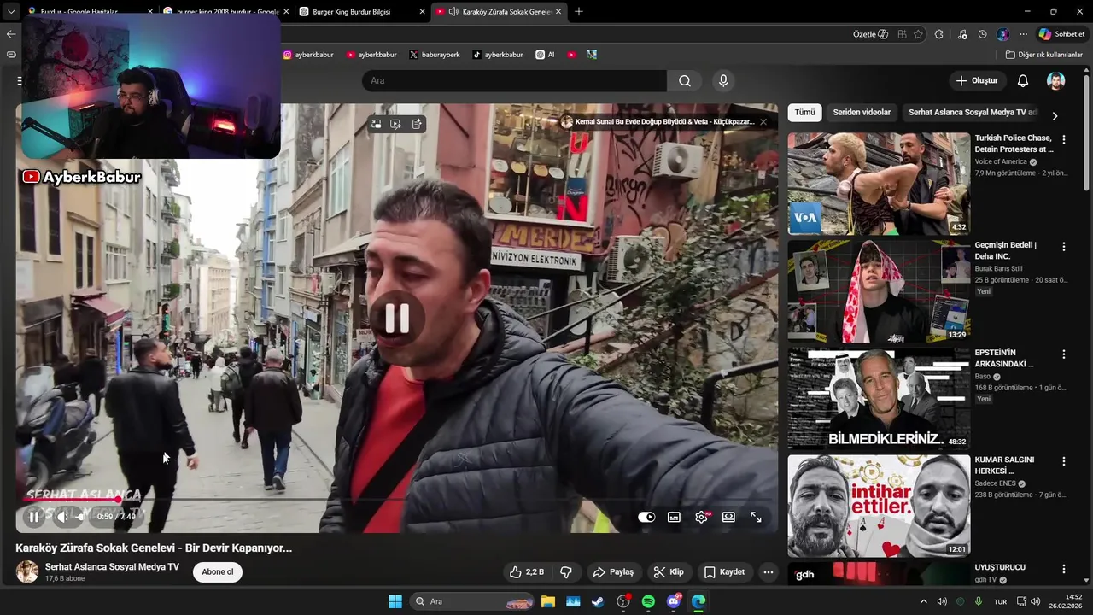Toggle subtitles/captions in the player
1093x615 pixels.
674,517
